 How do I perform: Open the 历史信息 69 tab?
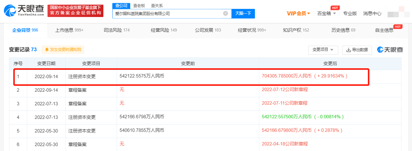tap(343, 30)
